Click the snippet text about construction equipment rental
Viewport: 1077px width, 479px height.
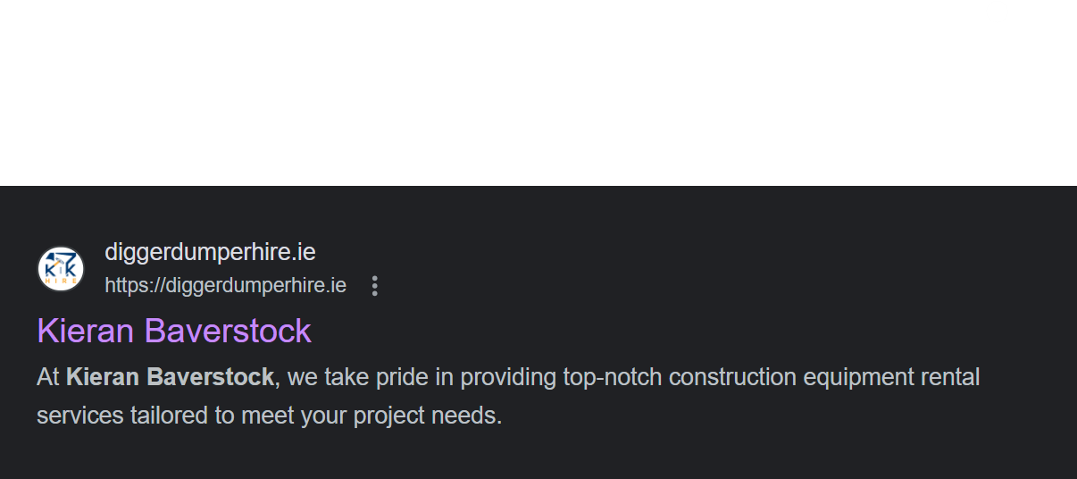coord(508,396)
